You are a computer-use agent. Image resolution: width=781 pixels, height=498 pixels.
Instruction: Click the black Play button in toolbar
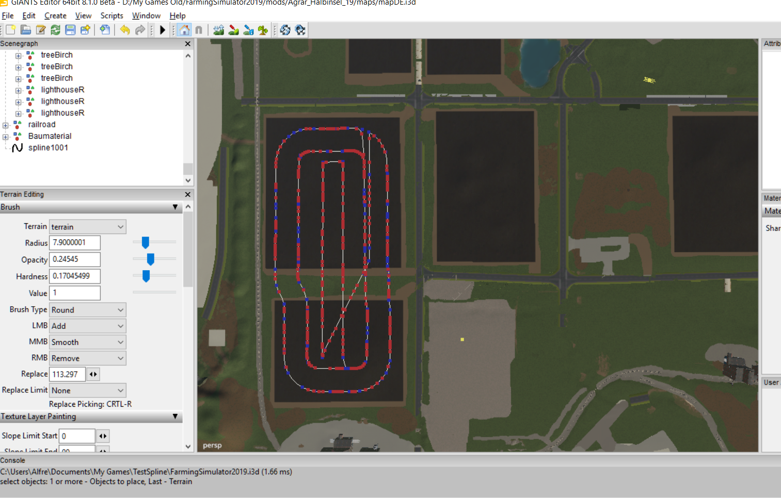pyautogui.click(x=163, y=30)
